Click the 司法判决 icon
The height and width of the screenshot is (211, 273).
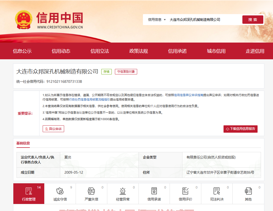click(x=216, y=191)
